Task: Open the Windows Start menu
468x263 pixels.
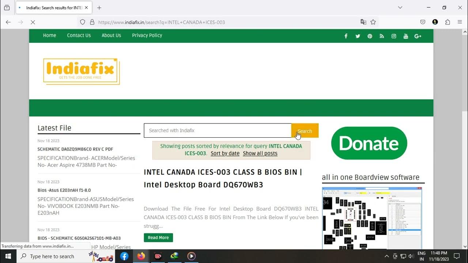Action: [8, 256]
